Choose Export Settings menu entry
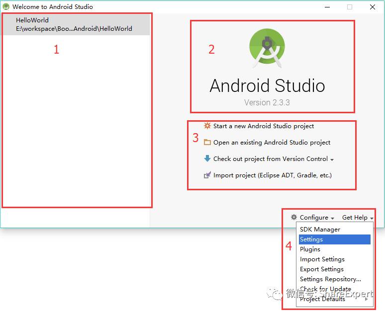 pyautogui.click(x=334, y=269)
